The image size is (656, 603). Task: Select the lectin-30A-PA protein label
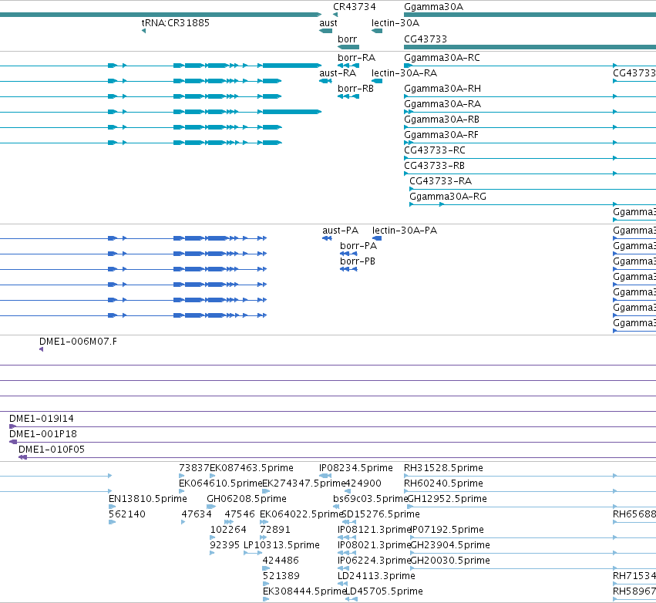click(x=405, y=231)
